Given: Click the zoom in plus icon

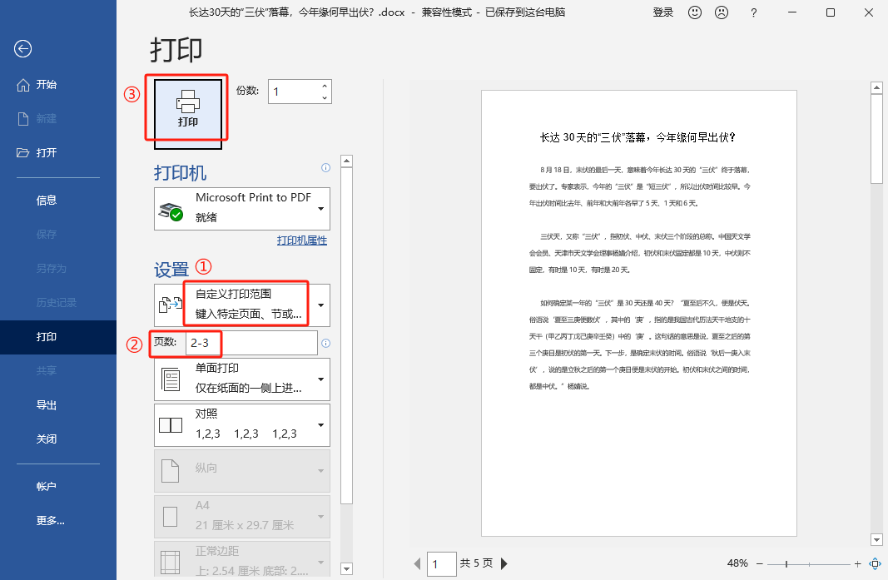Looking at the screenshot, I should [x=856, y=563].
